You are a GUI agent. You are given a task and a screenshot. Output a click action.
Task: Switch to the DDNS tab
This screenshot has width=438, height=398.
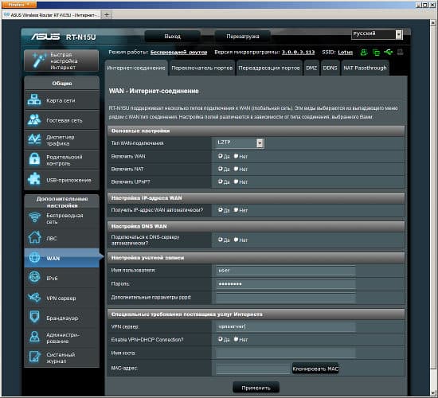click(x=330, y=68)
